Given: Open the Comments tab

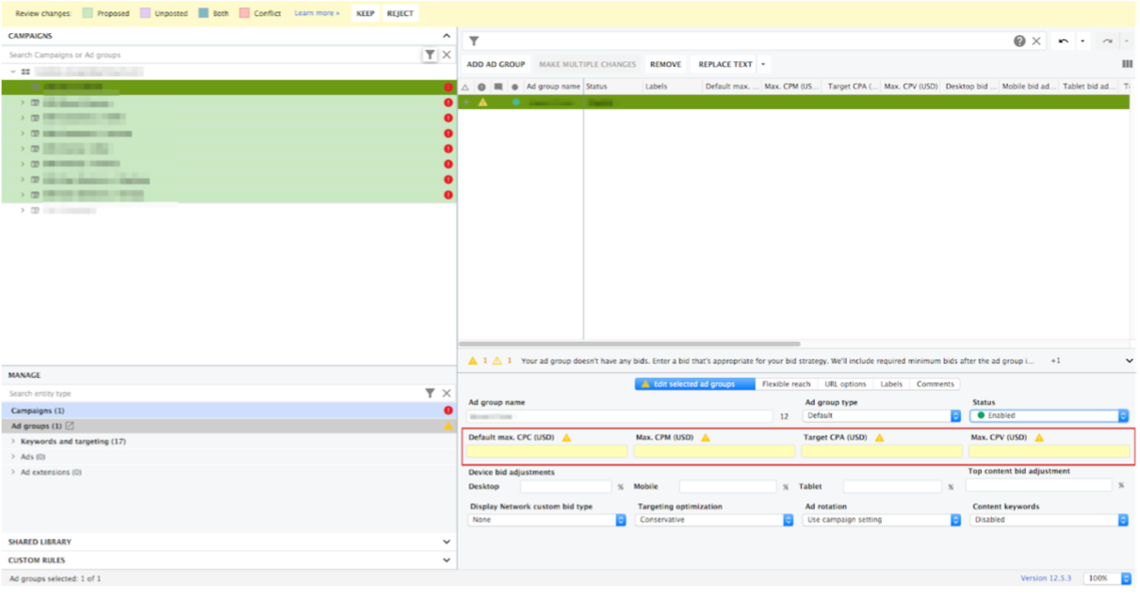Looking at the screenshot, I should 936,383.
